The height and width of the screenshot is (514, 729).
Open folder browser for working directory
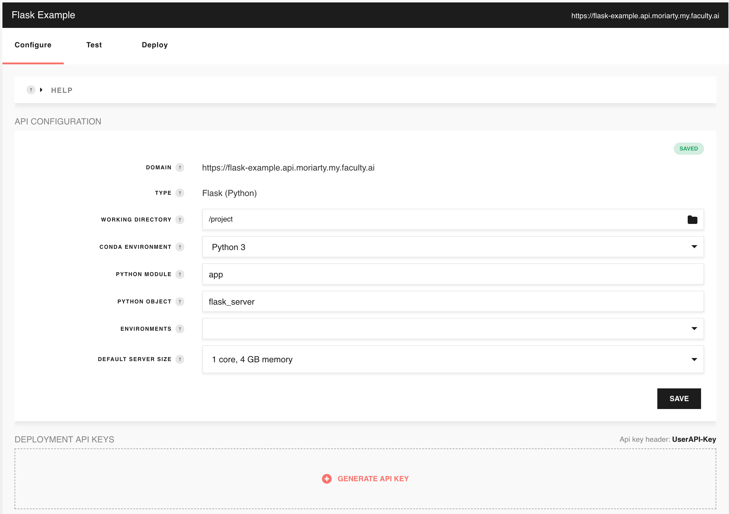point(692,219)
